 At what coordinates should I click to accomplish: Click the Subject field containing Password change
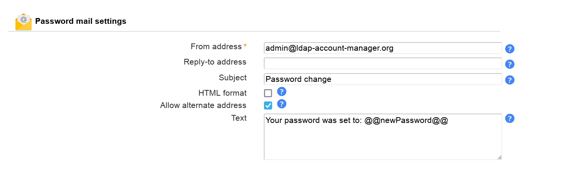(382, 79)
